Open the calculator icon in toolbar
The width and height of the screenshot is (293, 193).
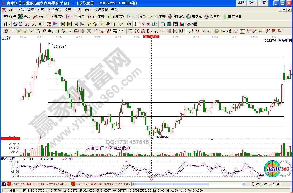click(169, 24)
